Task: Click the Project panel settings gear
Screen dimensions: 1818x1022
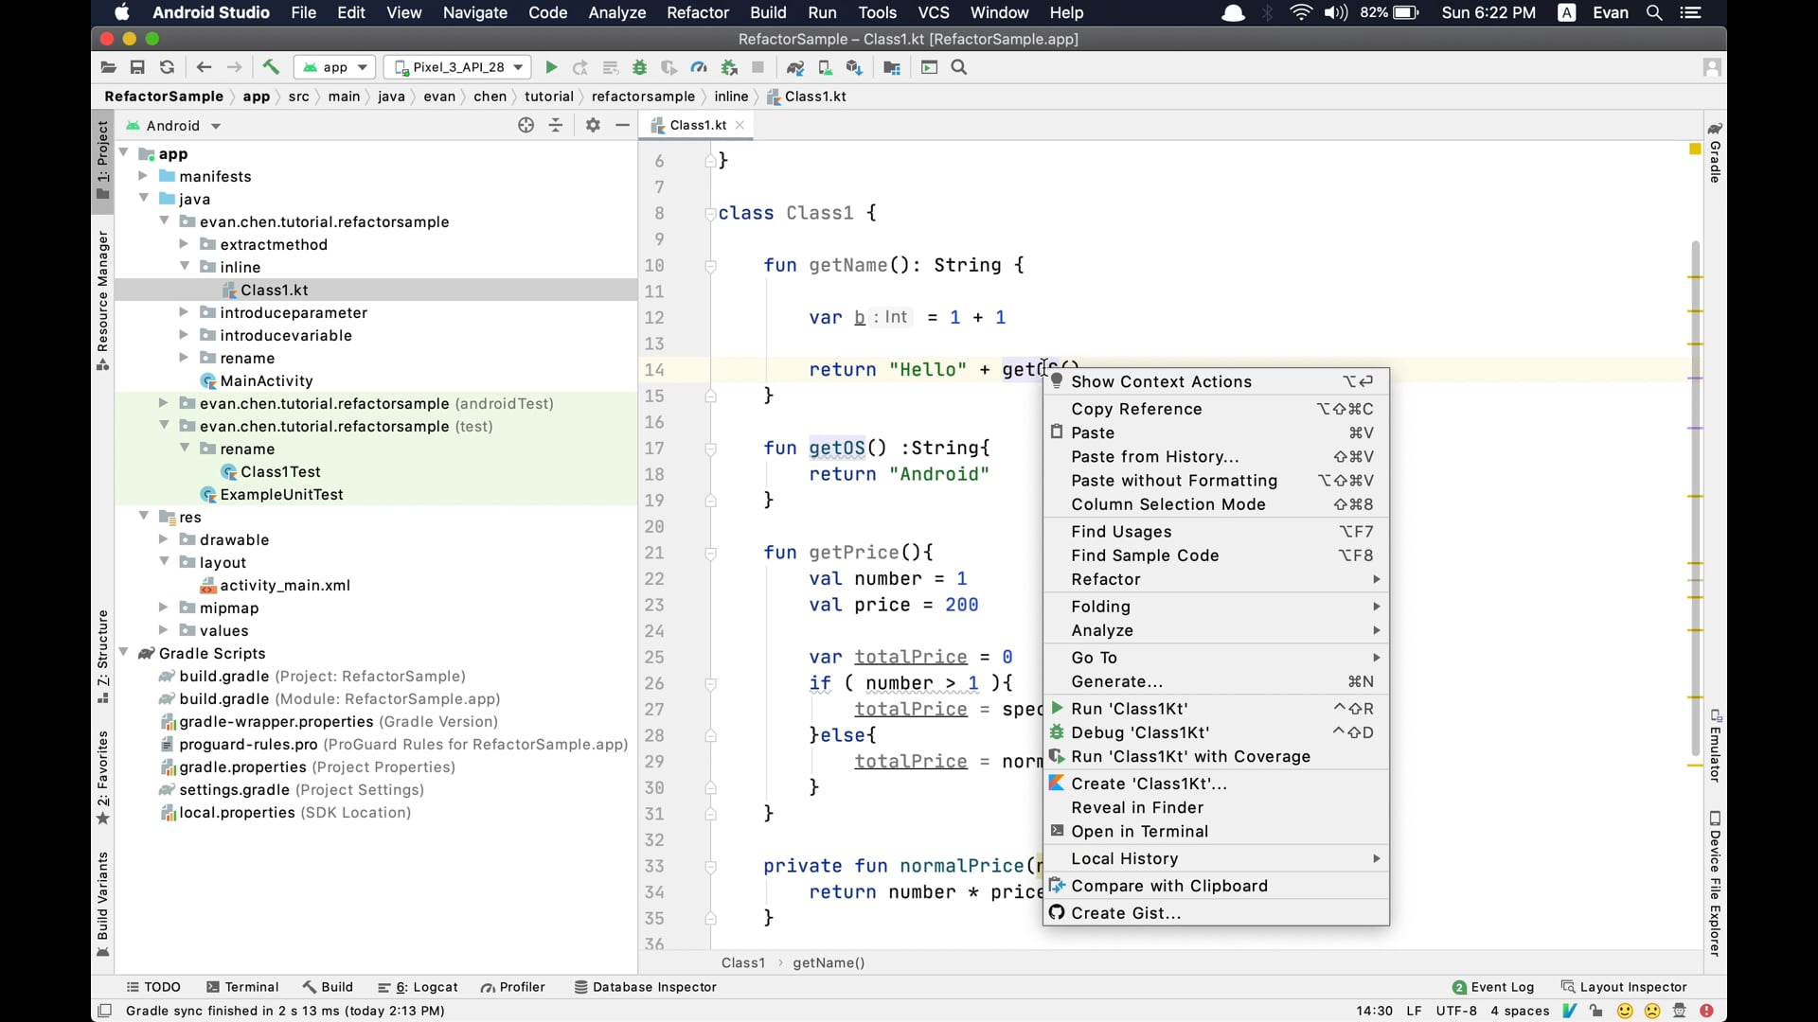Action: [593, 125]
